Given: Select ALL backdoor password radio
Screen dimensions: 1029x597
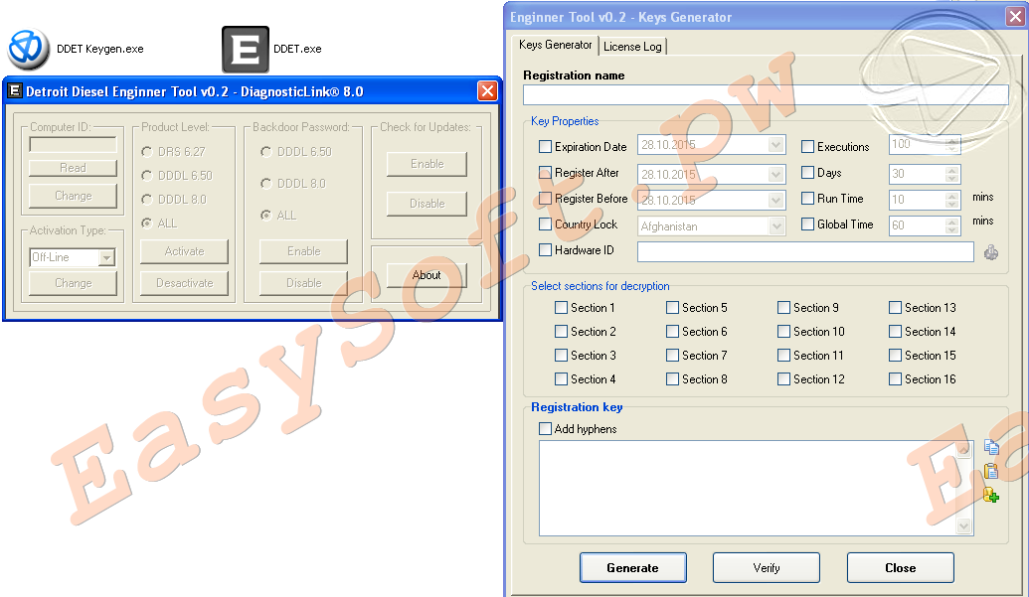Looking at the screenshot, I should click(x=265, y=215).
